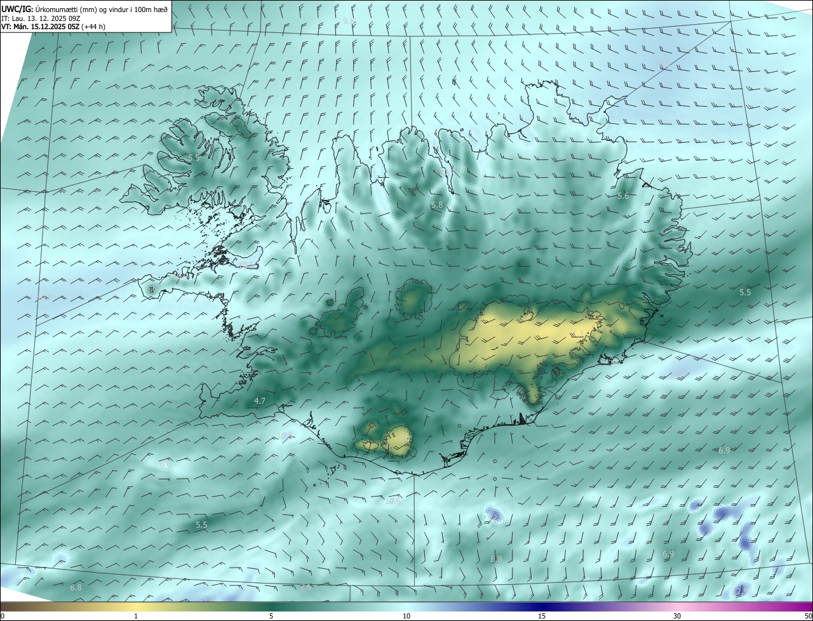Click the 15 tick on the color scale
Image resolution: width=813 pixels, height=621 pixels.
pyautogui.click(x=542, y=616)
